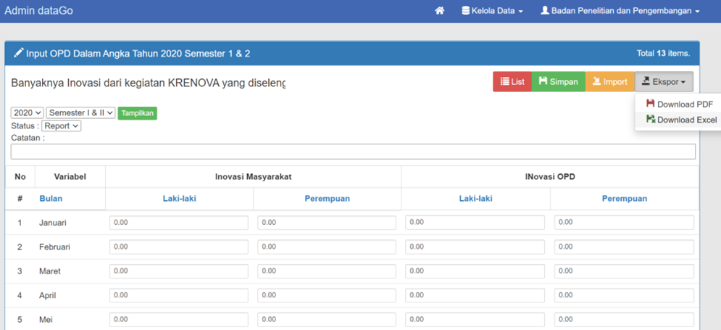Click the Catatan text input field
Screen dimensions: 721x330
(353, 152)
